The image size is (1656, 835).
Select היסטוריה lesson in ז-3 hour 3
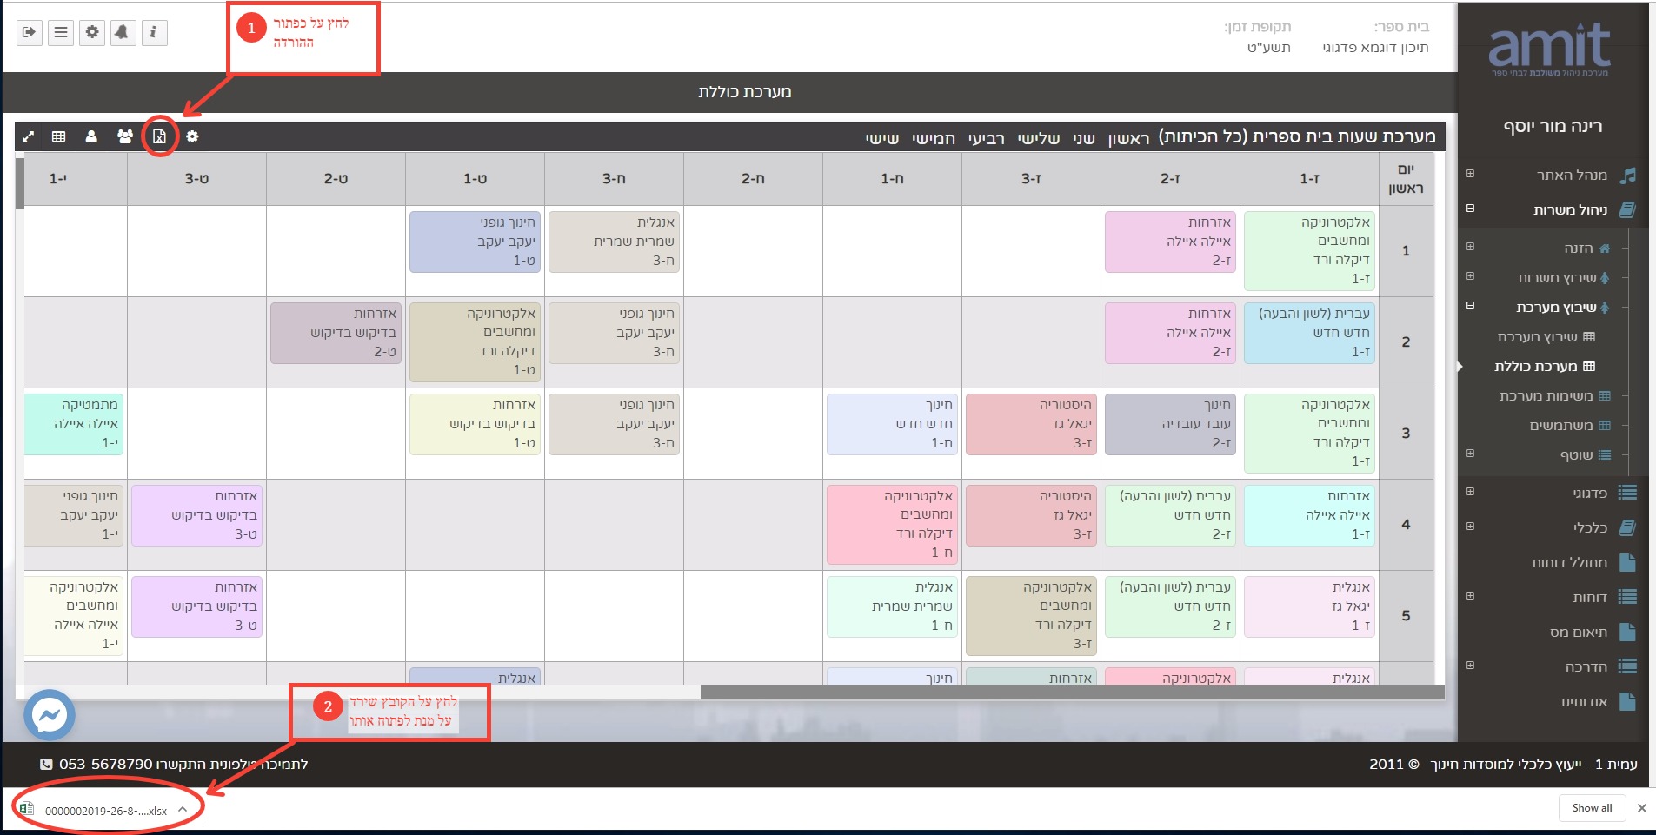(1031, 424)
